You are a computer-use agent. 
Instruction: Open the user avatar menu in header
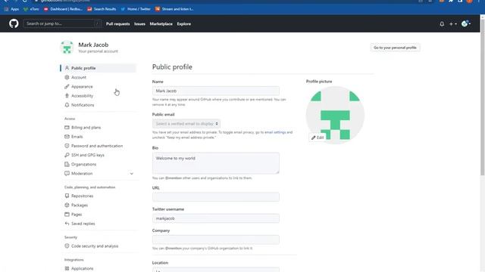click(x=466, y=23)
